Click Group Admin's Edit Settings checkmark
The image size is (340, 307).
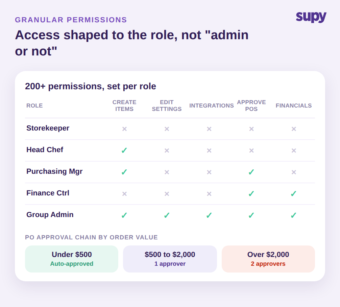click(167, 215)
